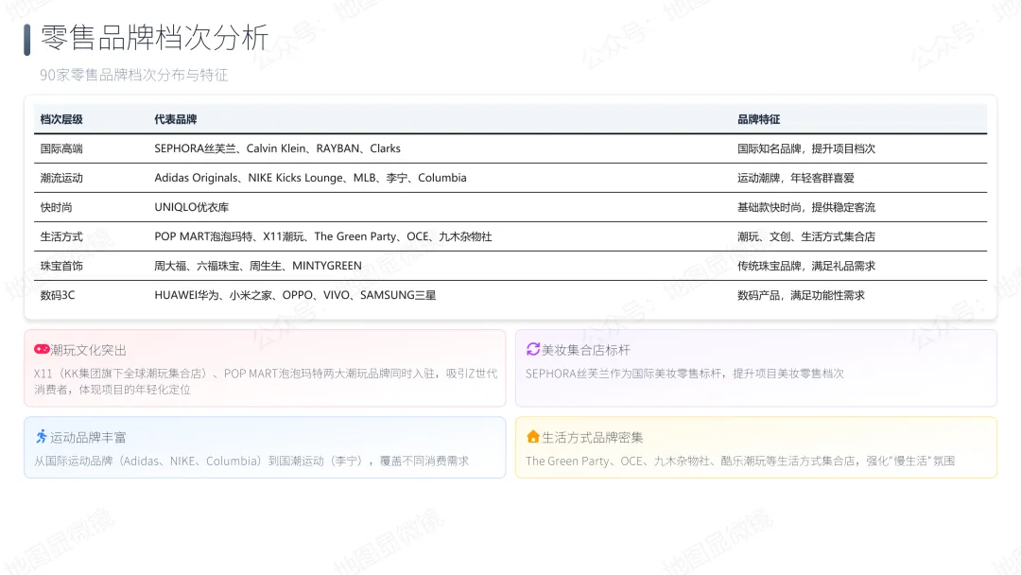This screenshot has width=1021, height=575.
Task: Select the feature text 潮玩、文创、生活方式集合店
Action: point(806,236)
